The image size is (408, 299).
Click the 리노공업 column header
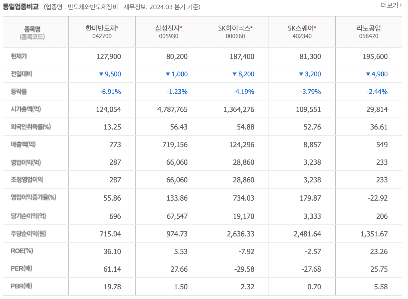[x=369, y=28]
